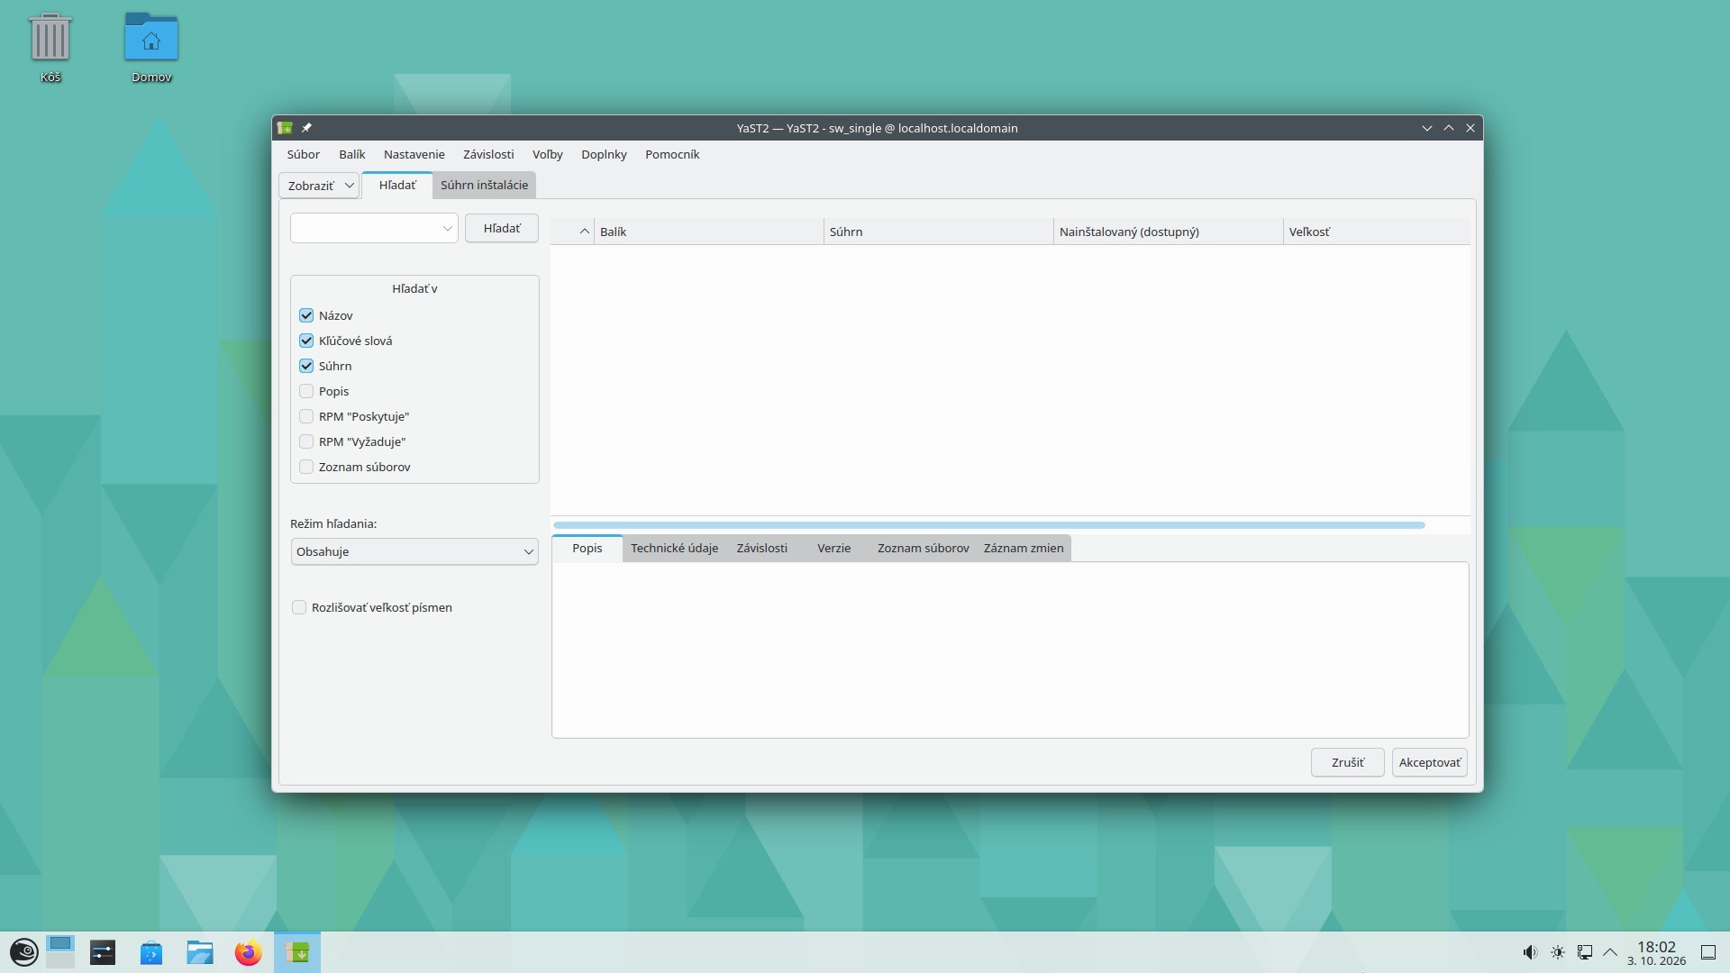Enable RPM "Vyžaduje" checkbox
Viewport: 1730px width, 973px height.
click(306, 441)
